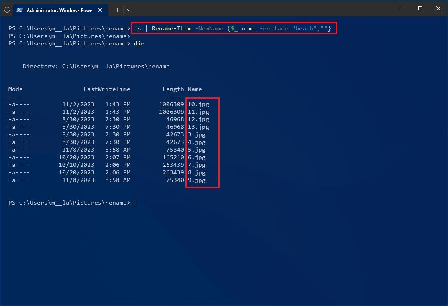Select the file name 3.jpg

point(196,134)
